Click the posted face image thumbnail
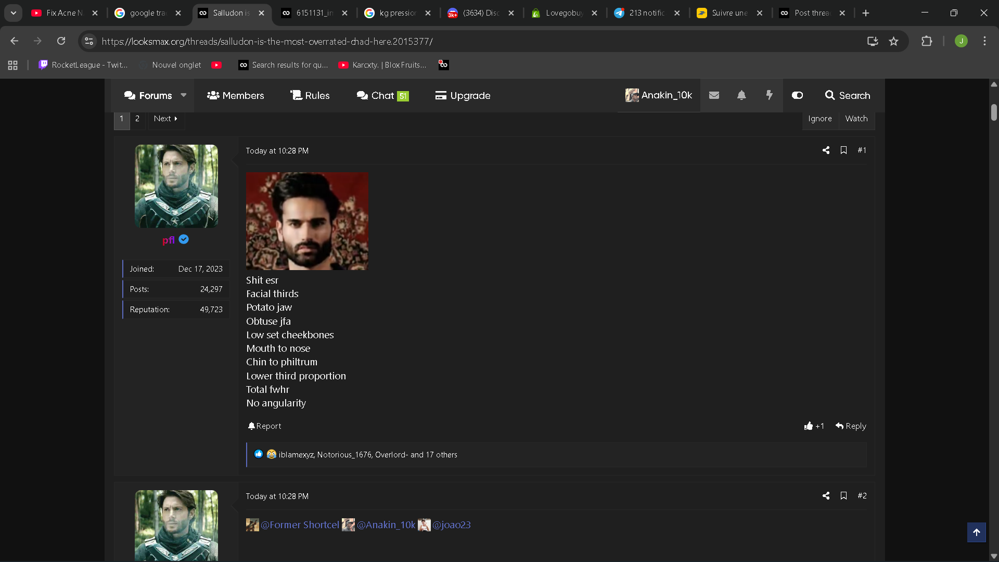This screenshot has height=562, width=999. click(x=307, y=221)
